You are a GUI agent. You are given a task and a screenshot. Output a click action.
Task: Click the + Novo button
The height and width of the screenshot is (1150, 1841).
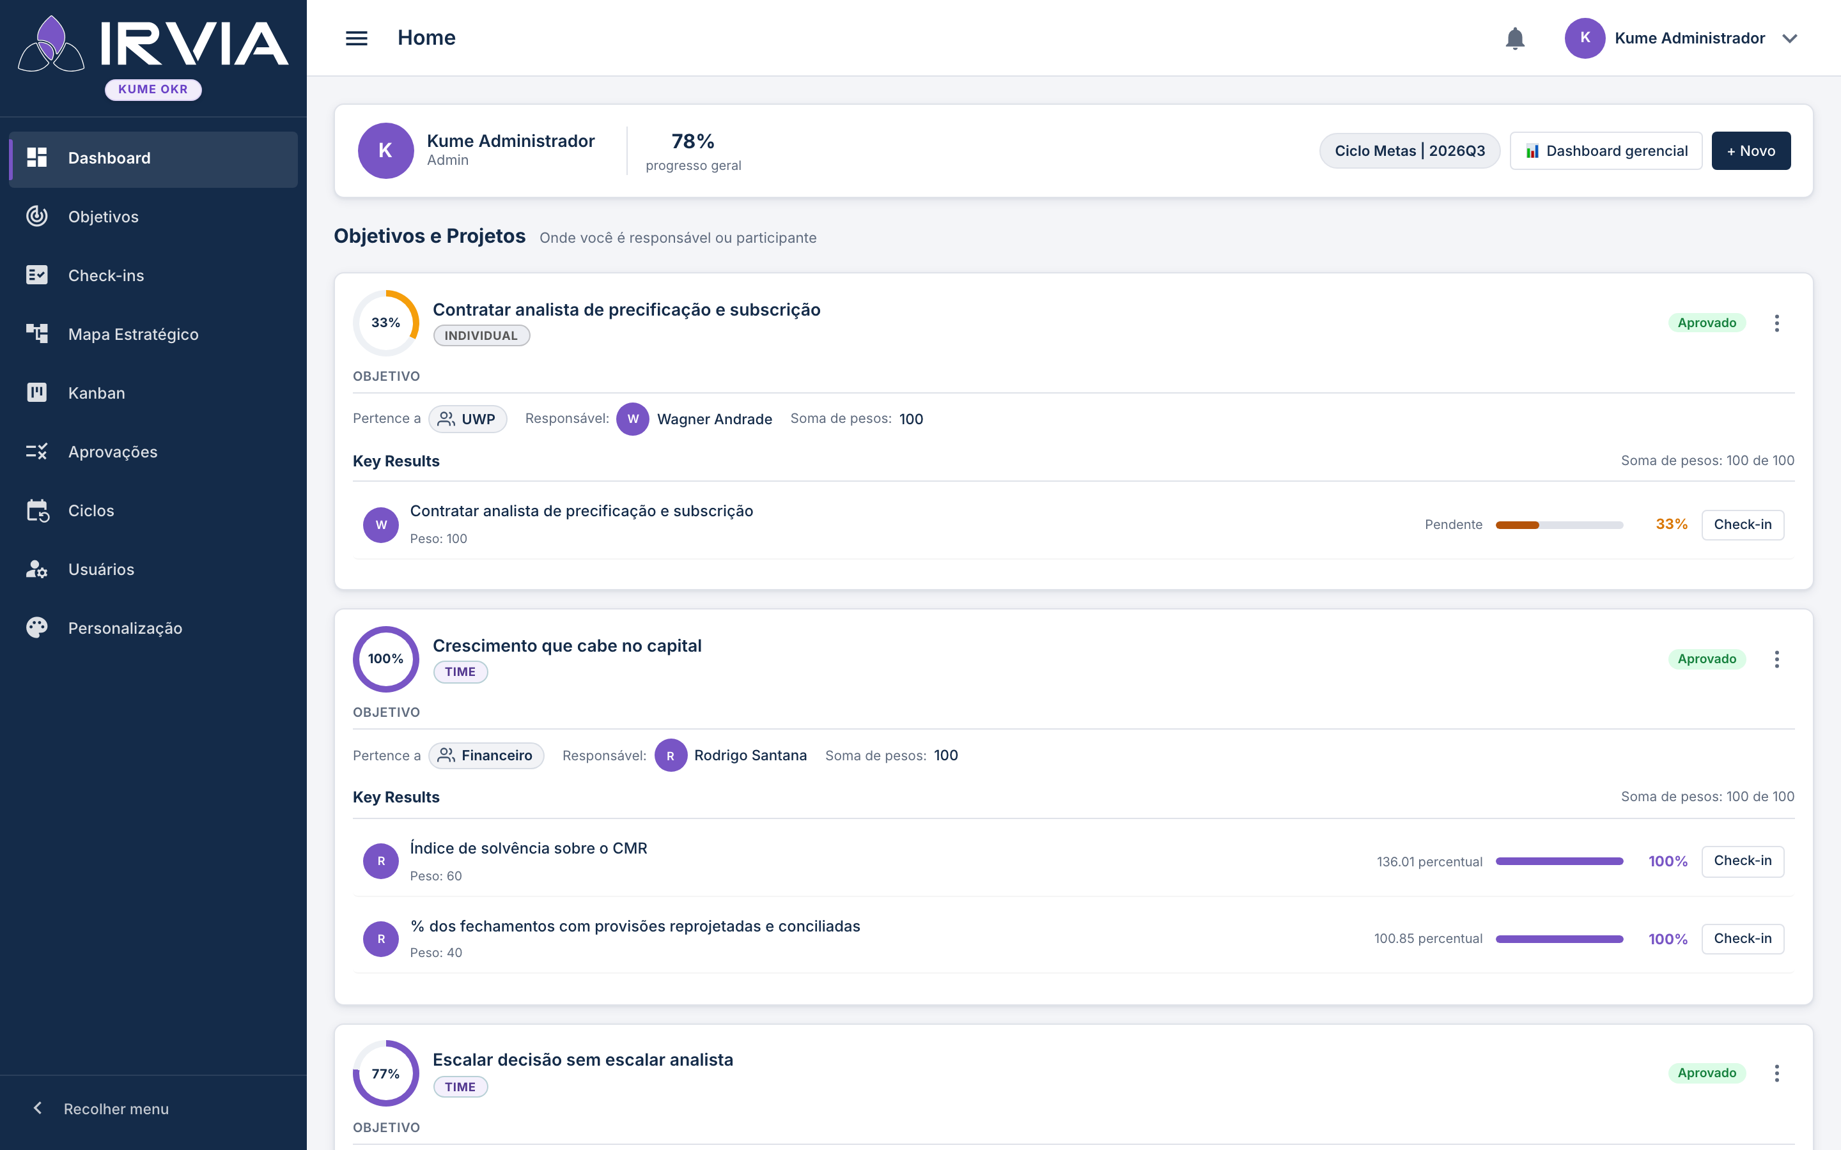pyautogui.click(x=1750, y=151)
